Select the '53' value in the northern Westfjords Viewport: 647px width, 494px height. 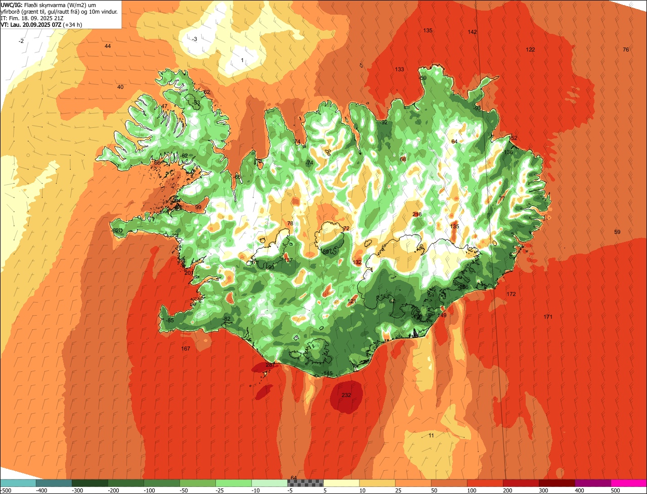pos(197,103)
